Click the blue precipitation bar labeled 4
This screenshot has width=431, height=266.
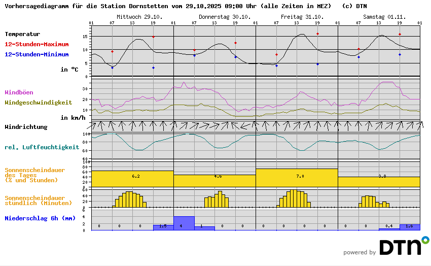pyautogui.click(x=184, y=223)
